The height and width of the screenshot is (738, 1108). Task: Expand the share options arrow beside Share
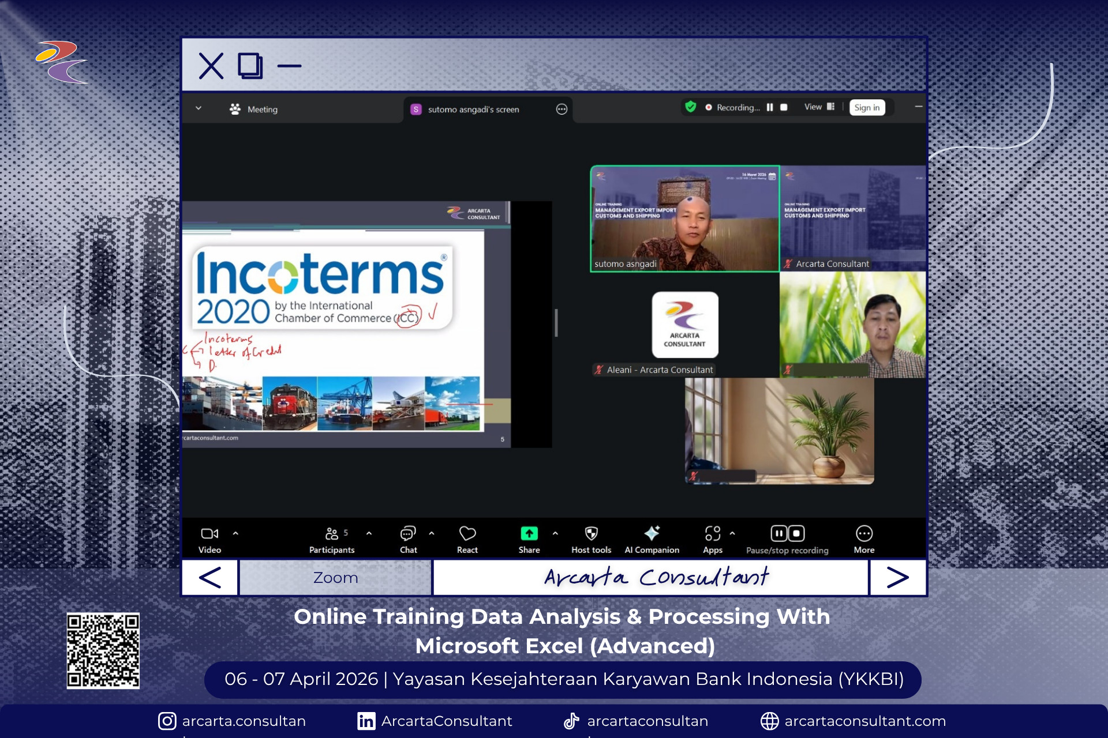[x=555, y=533]
